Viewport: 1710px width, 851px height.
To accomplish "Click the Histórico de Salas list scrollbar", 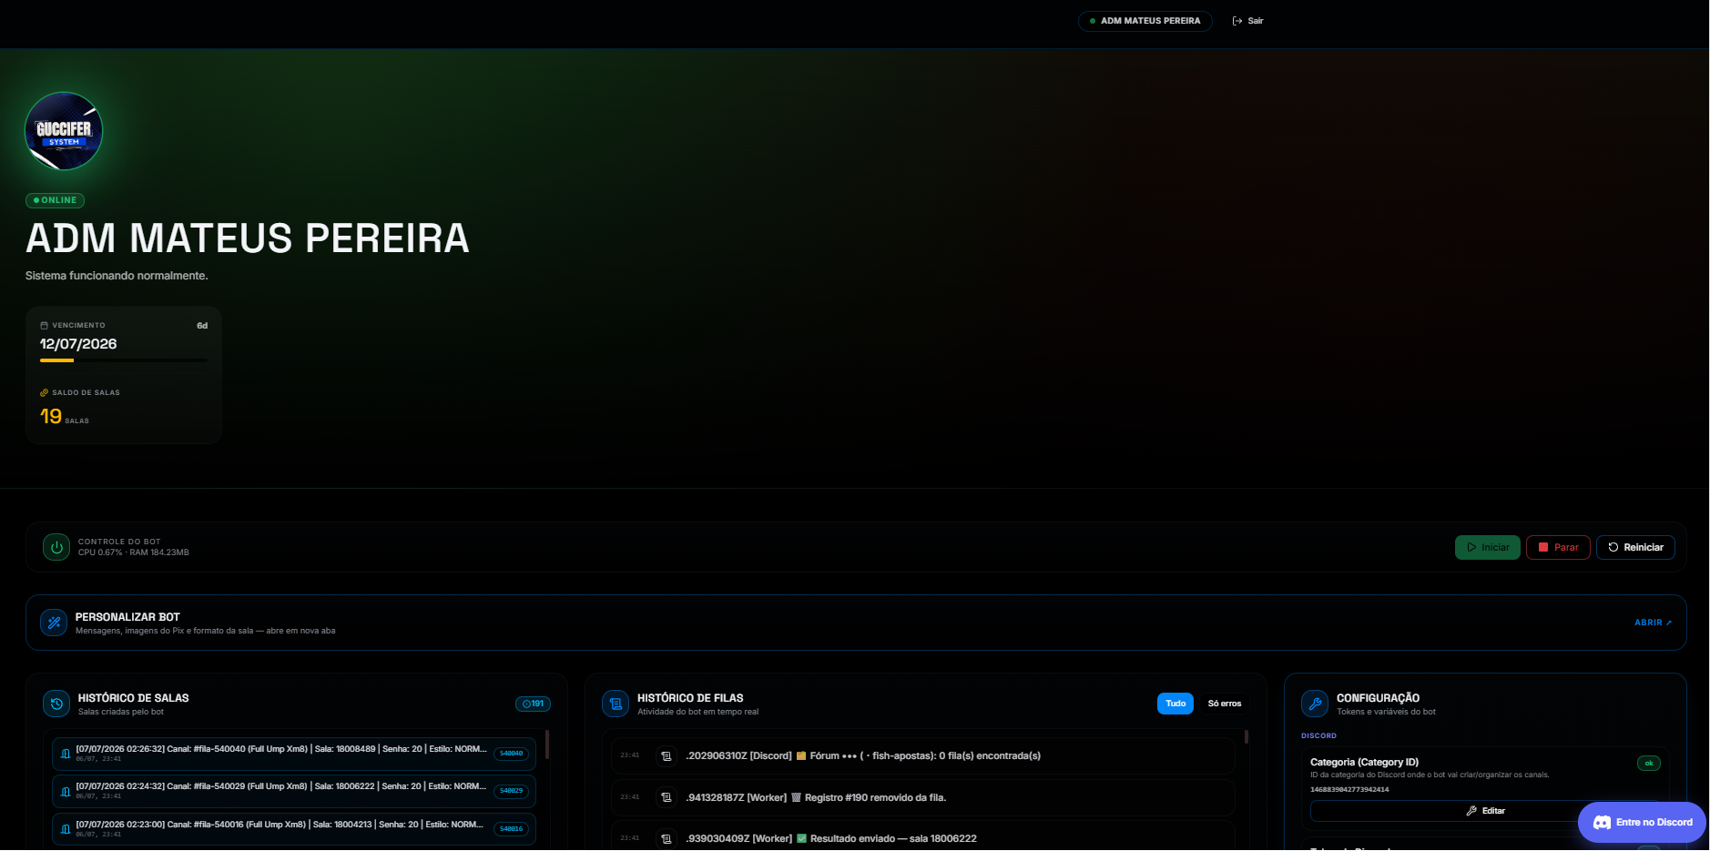I will point(547,744).
